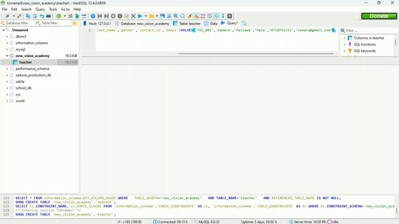Go to first row icon
399x224 pixels.
[100, 16]
